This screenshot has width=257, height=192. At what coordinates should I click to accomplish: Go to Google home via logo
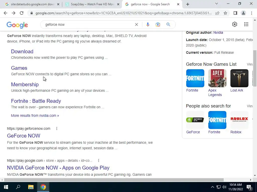tap(17, 25)
